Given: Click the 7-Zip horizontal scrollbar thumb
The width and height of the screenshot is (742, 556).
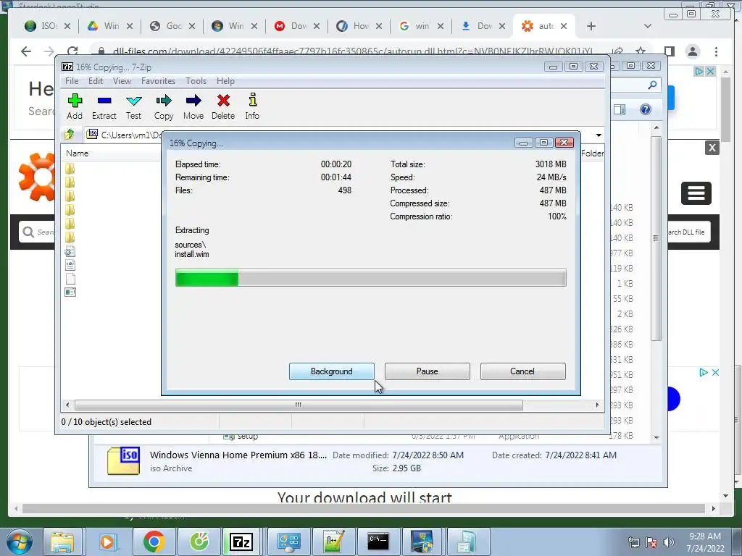Looking at the screenshot, I should pyautogui.click(x=299, y=405).
